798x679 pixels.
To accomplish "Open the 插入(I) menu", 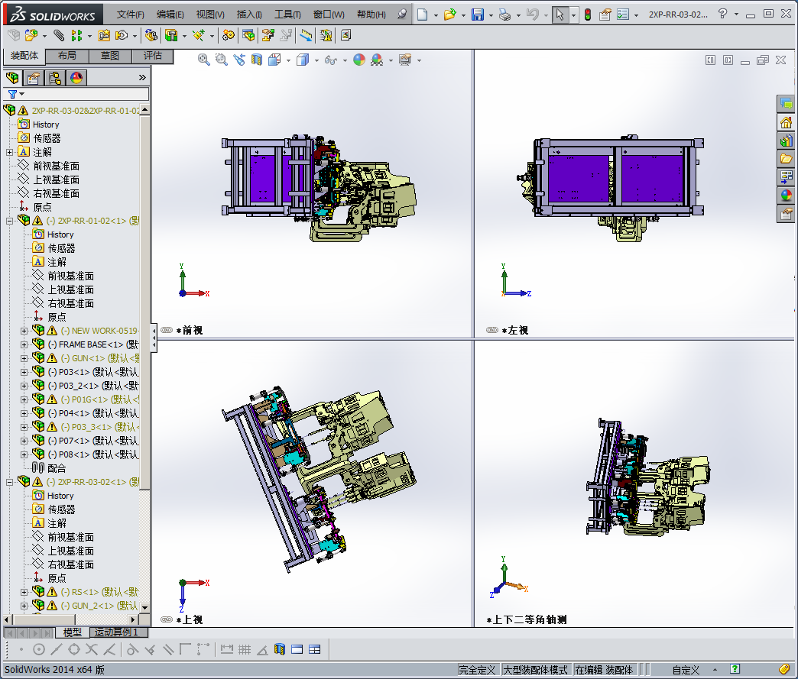I will click(249, 15).
